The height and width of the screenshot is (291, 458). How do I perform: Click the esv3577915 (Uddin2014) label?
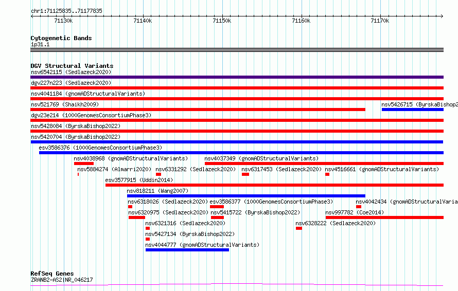(139, 180)
